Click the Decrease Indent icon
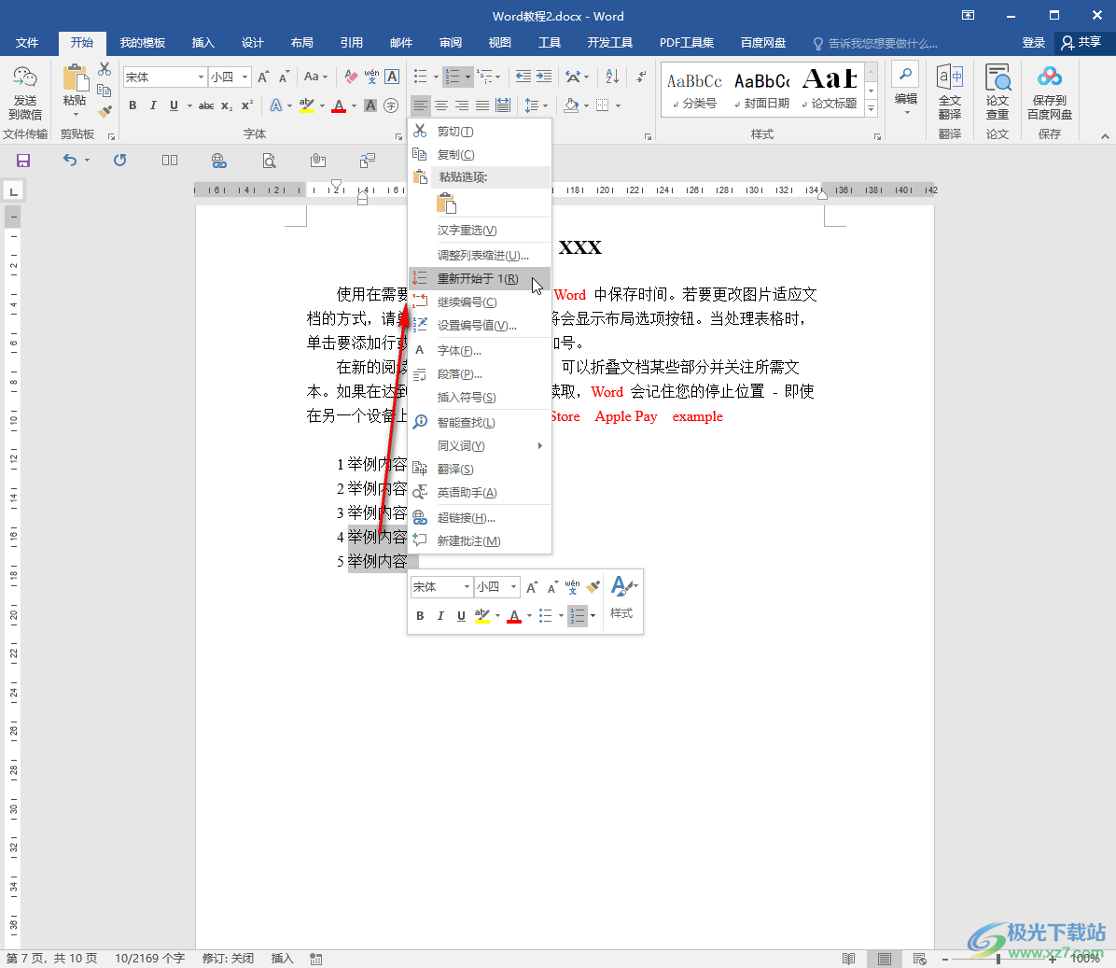 click(523, 77)
